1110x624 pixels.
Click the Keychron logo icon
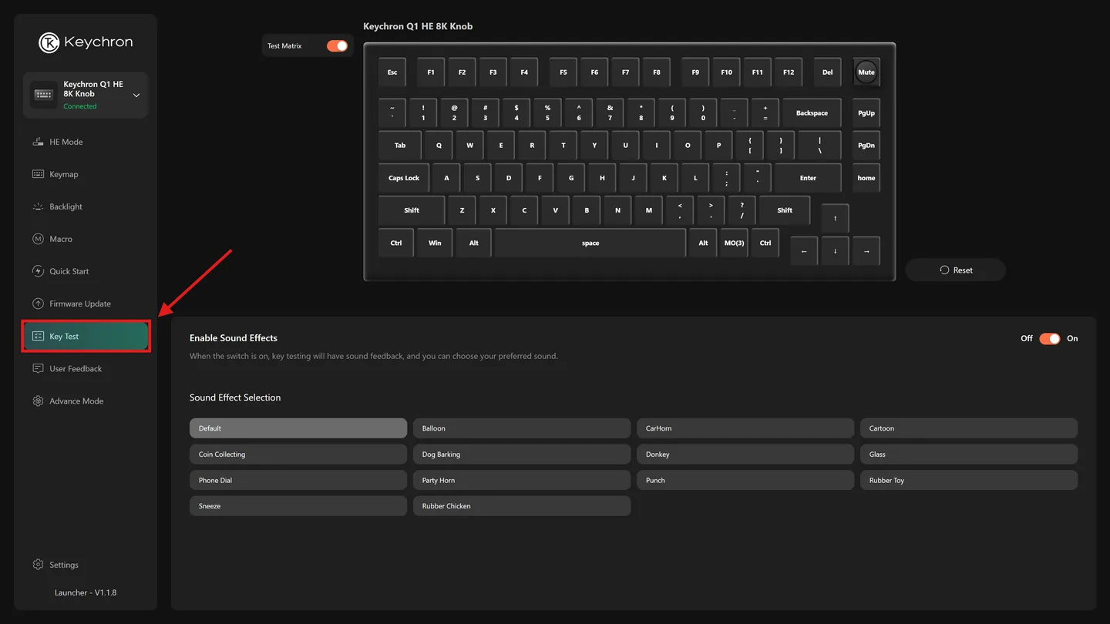49,42
